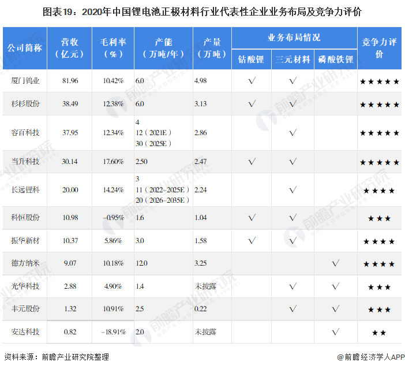Viewport: 405px width, 369px height.
Task: Select company name 德方纳米
Action: (25, 263)
